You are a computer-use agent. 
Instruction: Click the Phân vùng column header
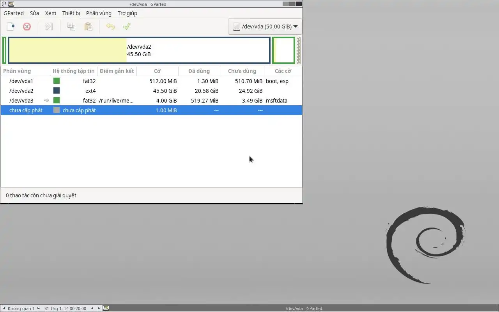[25, 71]
